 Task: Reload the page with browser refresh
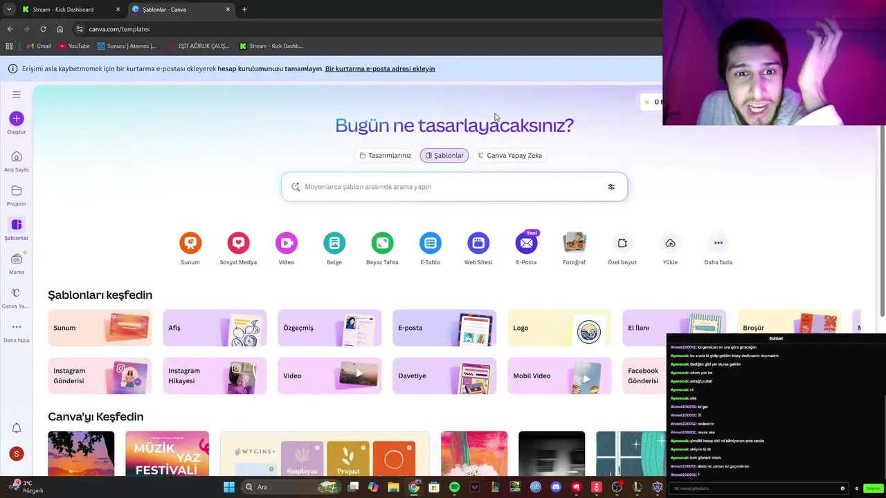pos(43,29)
